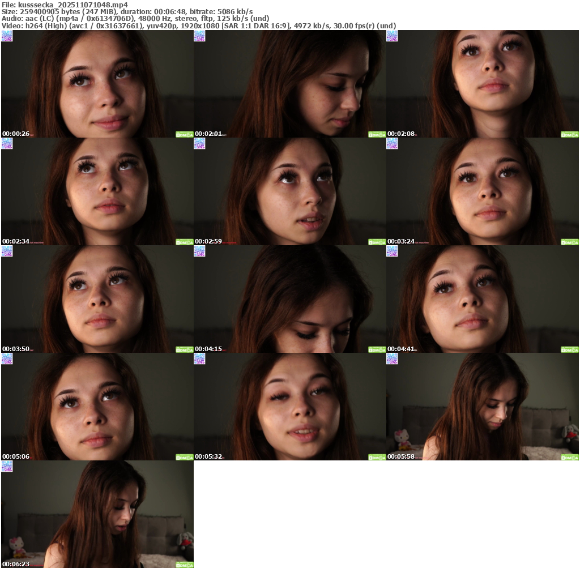Open the bedroom frame with timestamp 00:05:58

(482, 406)
